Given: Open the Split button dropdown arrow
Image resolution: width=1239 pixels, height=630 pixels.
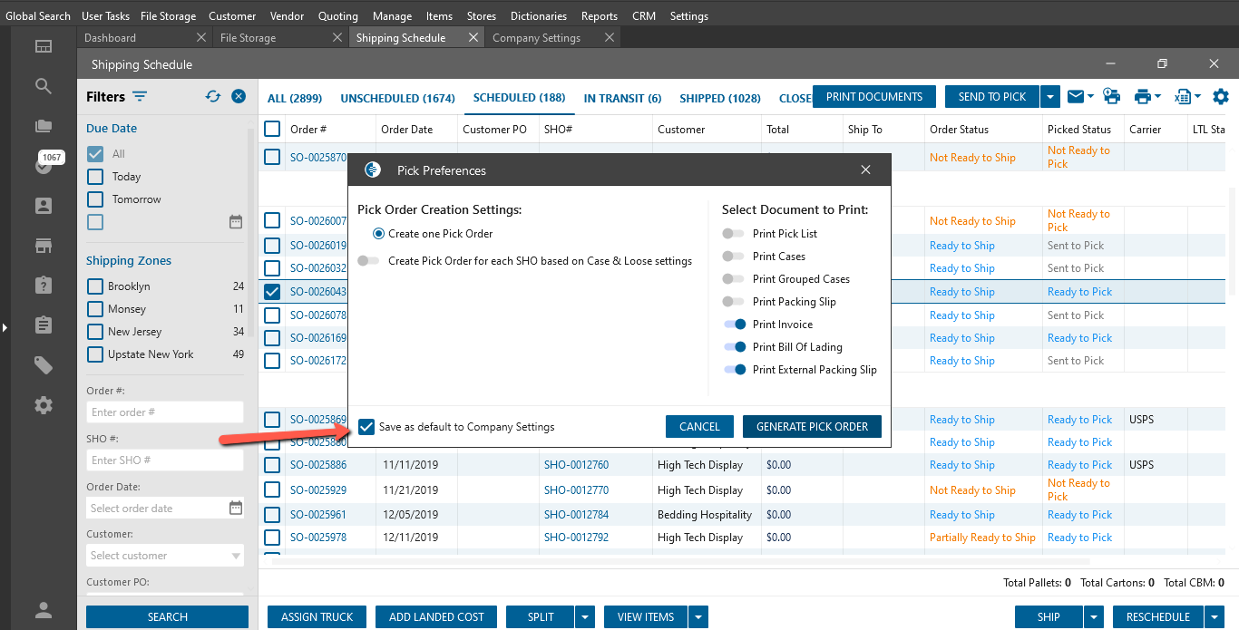Looking at the screenshot, I should pos(585,617).
